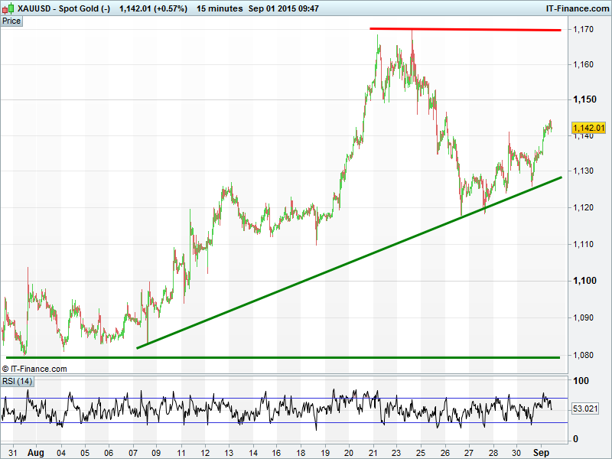Open the 15 minutes timeframe selector
This screenshot has width=612, height=459.
pyautogui.click(x=218, y=8)
